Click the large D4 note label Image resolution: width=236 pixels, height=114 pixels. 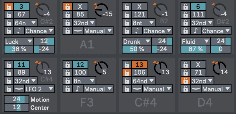tap(205, 102)
